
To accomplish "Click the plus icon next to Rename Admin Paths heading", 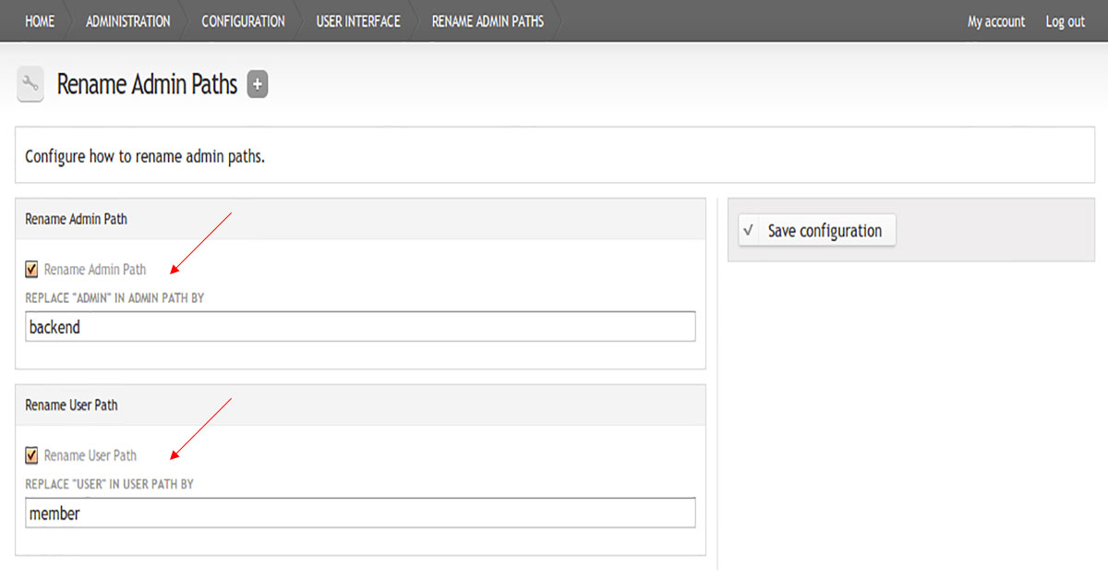I will pos(257,83).
